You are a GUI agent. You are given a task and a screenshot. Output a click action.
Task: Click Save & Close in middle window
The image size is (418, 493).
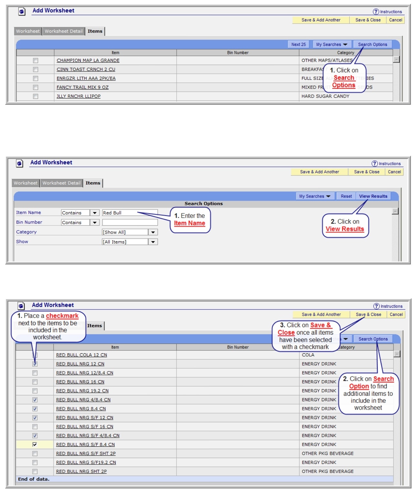pos(367,172)
